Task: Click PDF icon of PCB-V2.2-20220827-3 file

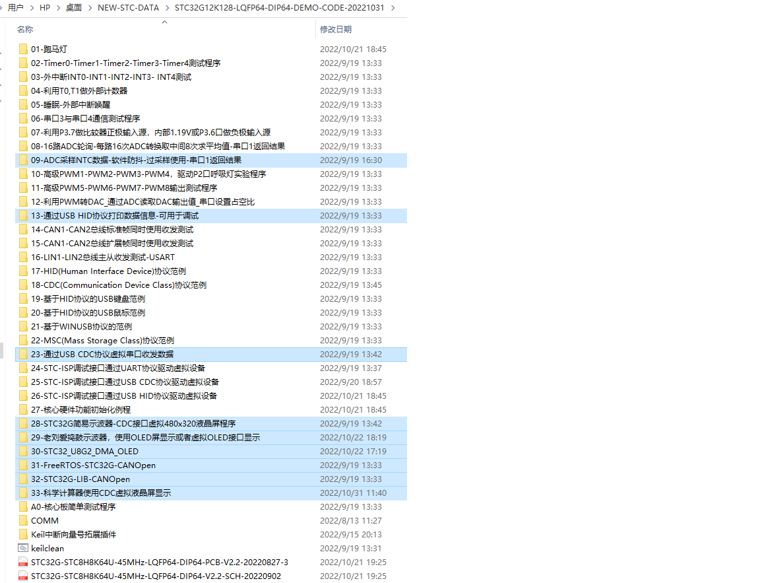Action: 23,562
